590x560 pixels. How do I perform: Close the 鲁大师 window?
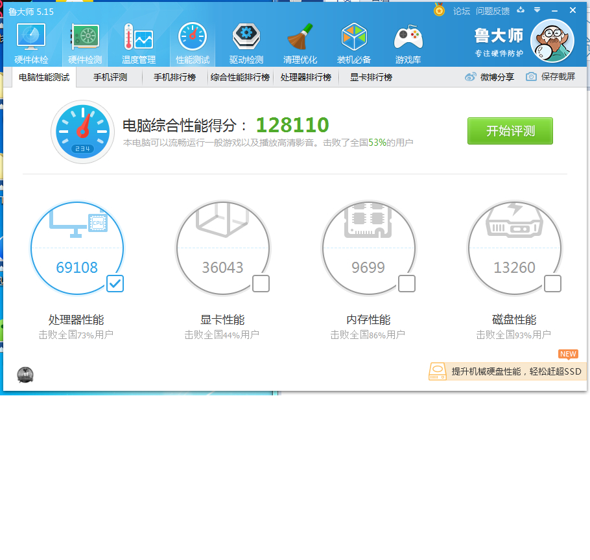click(572, 10)
